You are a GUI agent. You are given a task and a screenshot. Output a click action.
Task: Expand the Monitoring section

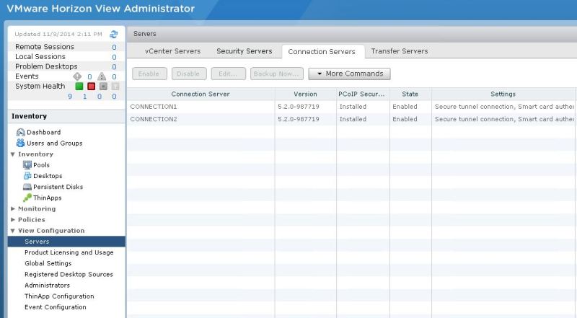(13, 208)
